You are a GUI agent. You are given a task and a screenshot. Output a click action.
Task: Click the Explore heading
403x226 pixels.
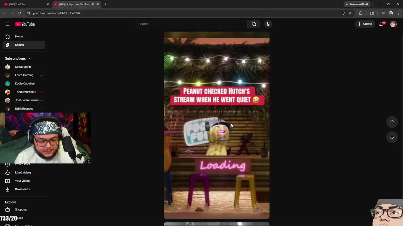pos(10,202)
